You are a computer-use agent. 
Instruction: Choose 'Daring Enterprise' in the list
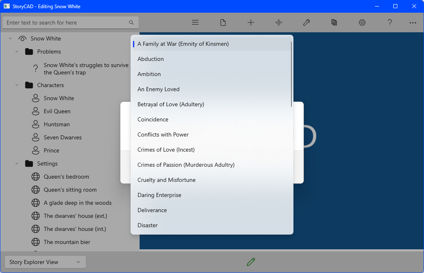(x=159, y=195)
